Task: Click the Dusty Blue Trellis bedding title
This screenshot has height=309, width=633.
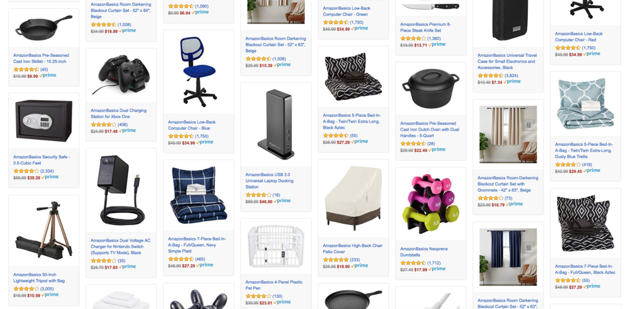Action: point(584,150)
